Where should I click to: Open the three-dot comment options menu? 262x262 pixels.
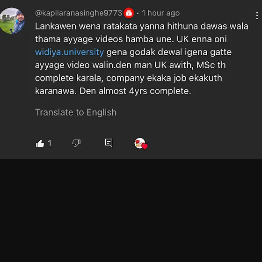point(257,15)
